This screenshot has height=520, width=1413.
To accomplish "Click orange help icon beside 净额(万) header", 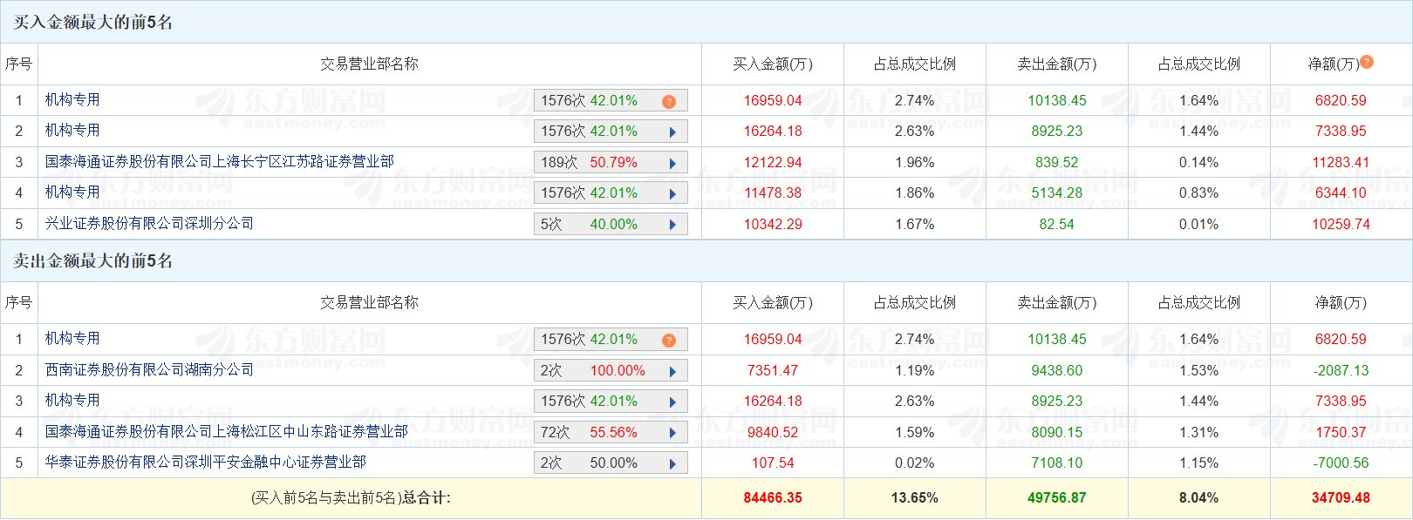I will [1367, 62].
